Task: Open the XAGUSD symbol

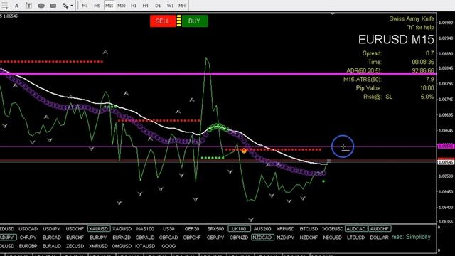Action: (122, 229)
